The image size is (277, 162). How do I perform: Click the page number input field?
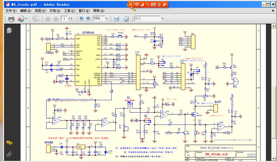tap(64, 19)
